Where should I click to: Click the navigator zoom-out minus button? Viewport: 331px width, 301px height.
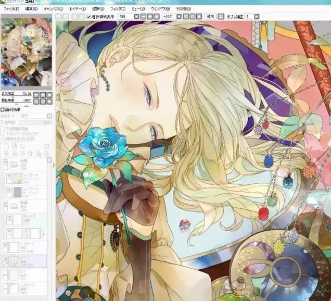coord(36,95)
